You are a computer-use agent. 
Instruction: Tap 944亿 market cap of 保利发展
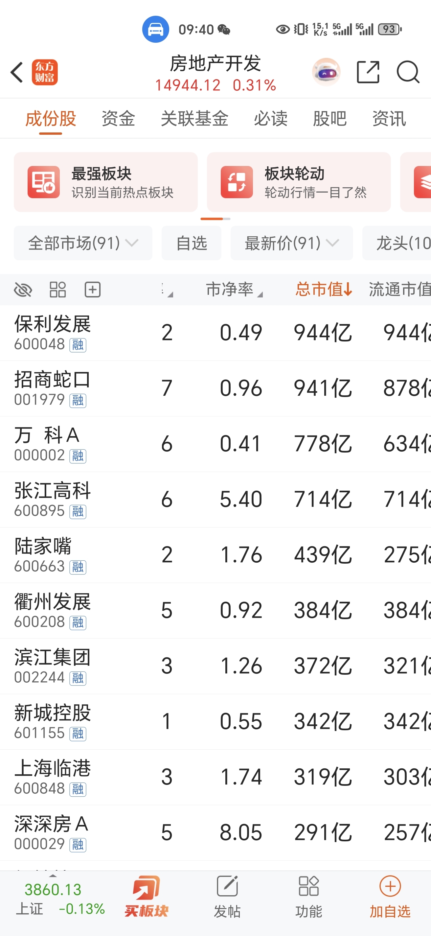point(323,333)
